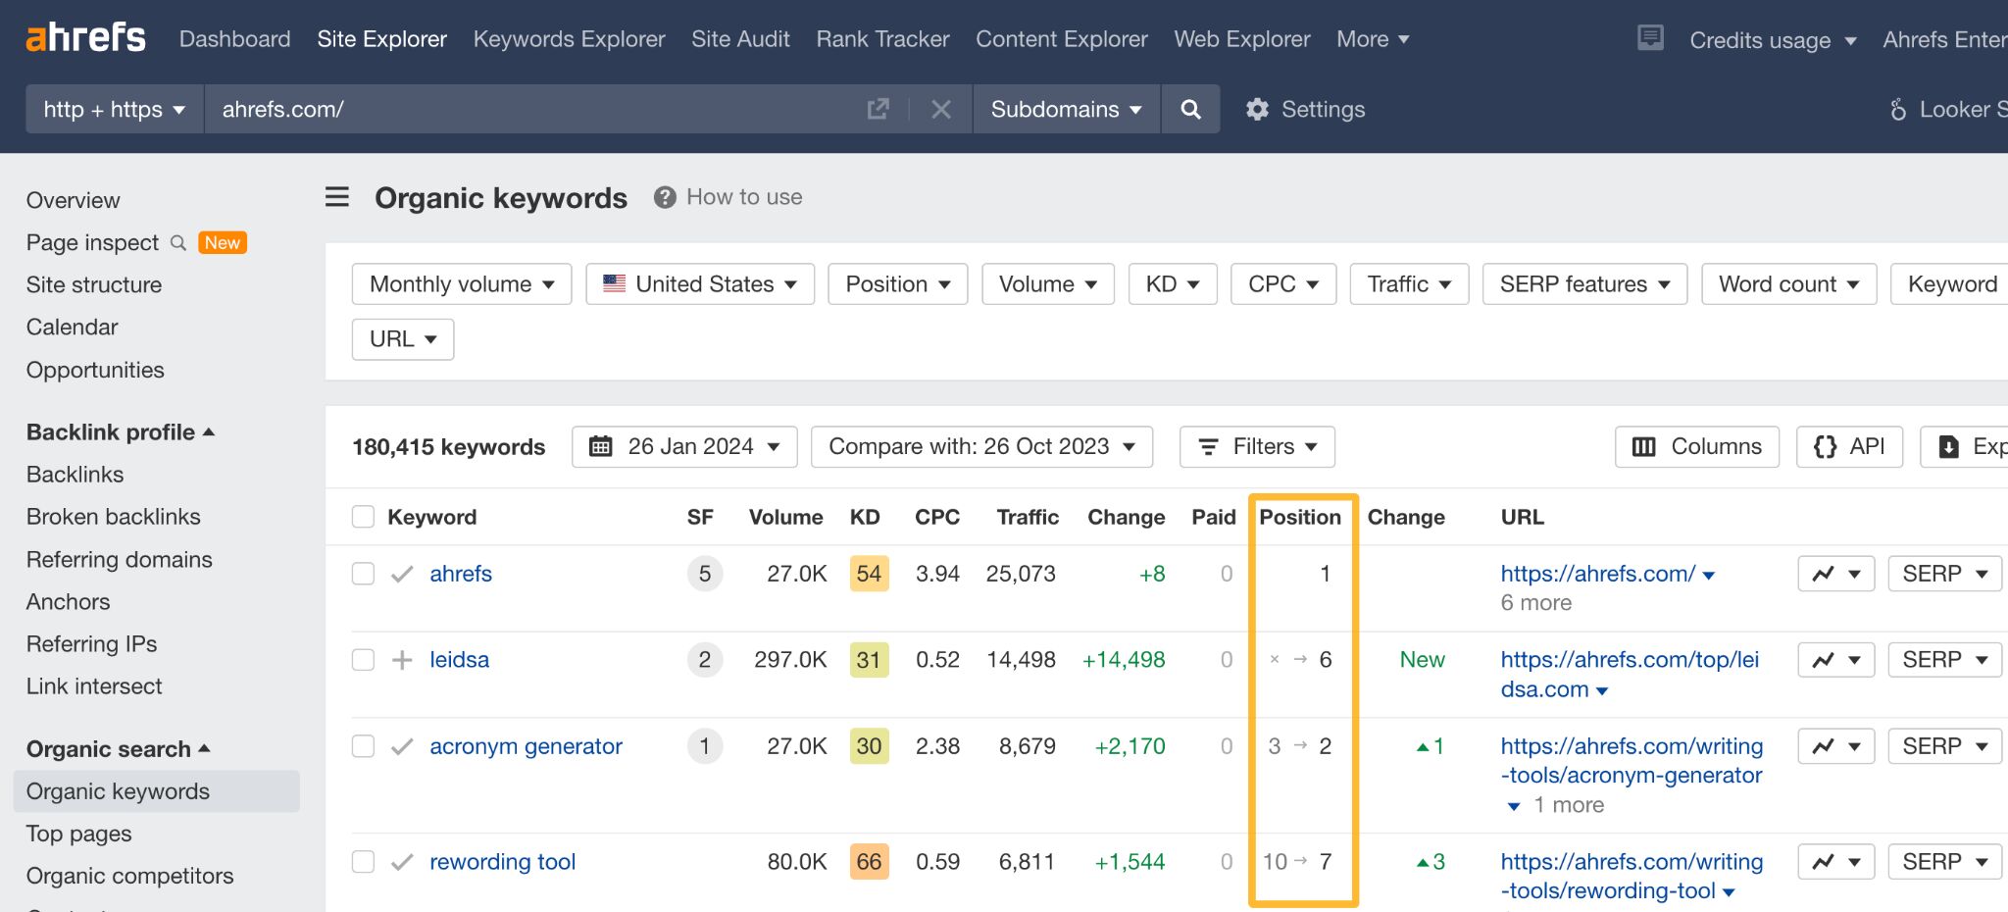Screen dimensions: 2008x912
Task: Visit the https://ahrefs.com/ result URL
Action: click(x=1596, y=573)
